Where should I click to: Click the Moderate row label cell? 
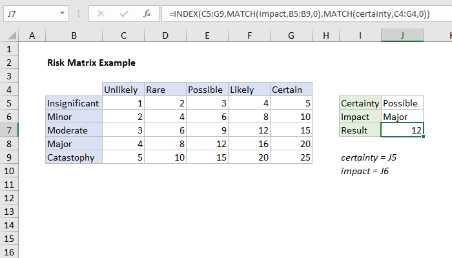click(74, 130)
